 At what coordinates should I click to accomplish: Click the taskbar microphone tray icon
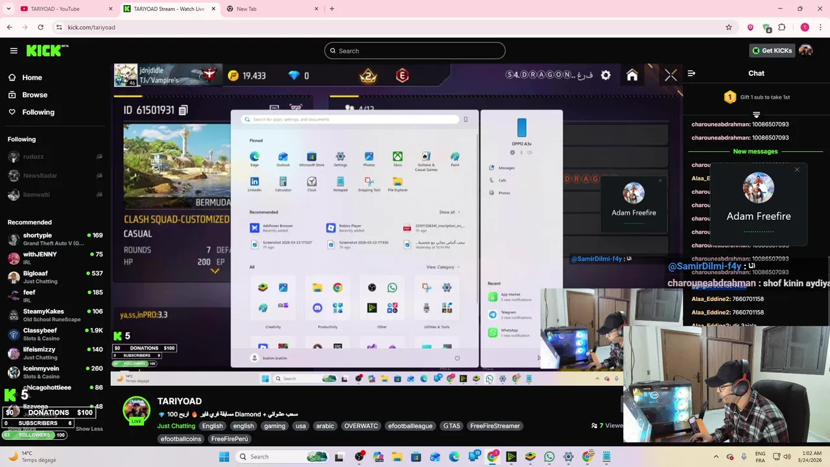tap(744, 457)
